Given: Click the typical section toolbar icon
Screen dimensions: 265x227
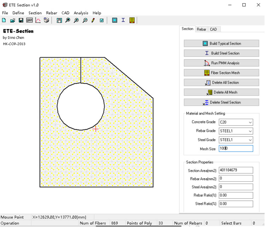Looking at the screenshot, I should tap(114, 20).
